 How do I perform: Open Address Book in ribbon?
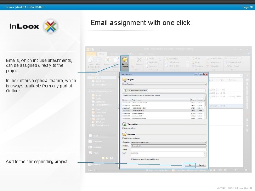[233, 62]
